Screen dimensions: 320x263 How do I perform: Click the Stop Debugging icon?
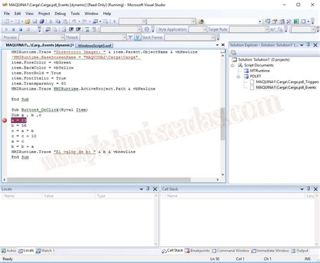point(20,30)
